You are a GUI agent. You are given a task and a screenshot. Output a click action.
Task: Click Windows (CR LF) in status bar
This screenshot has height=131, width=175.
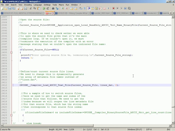coord(135,129)
